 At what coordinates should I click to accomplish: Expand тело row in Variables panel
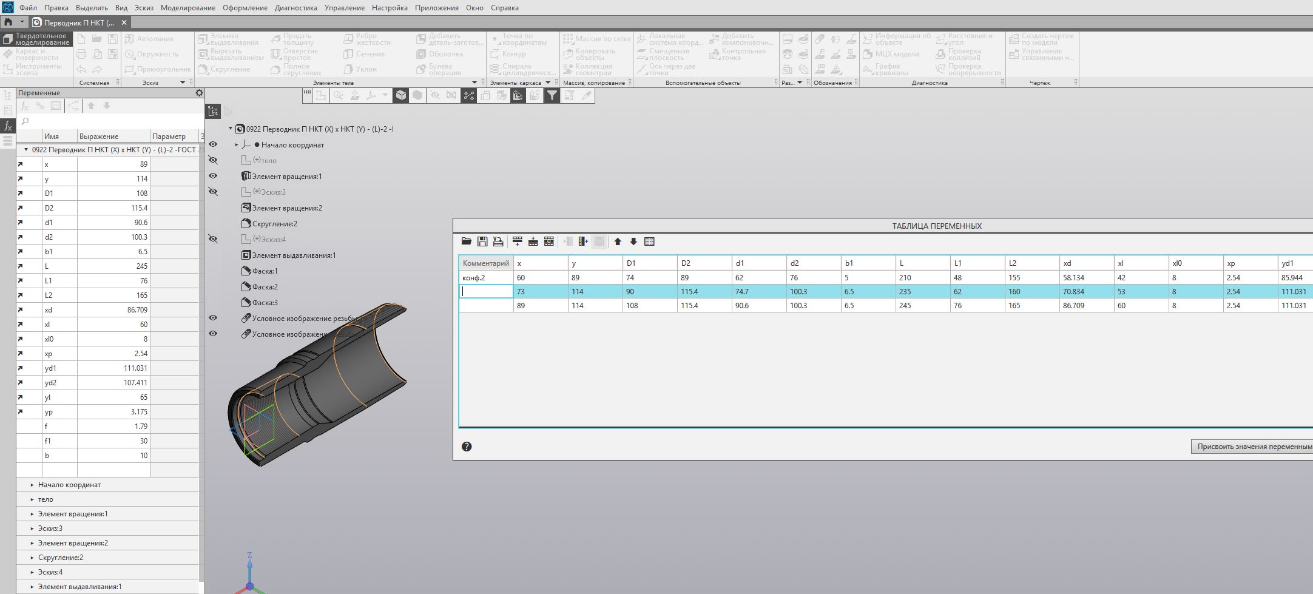[32, 499]
